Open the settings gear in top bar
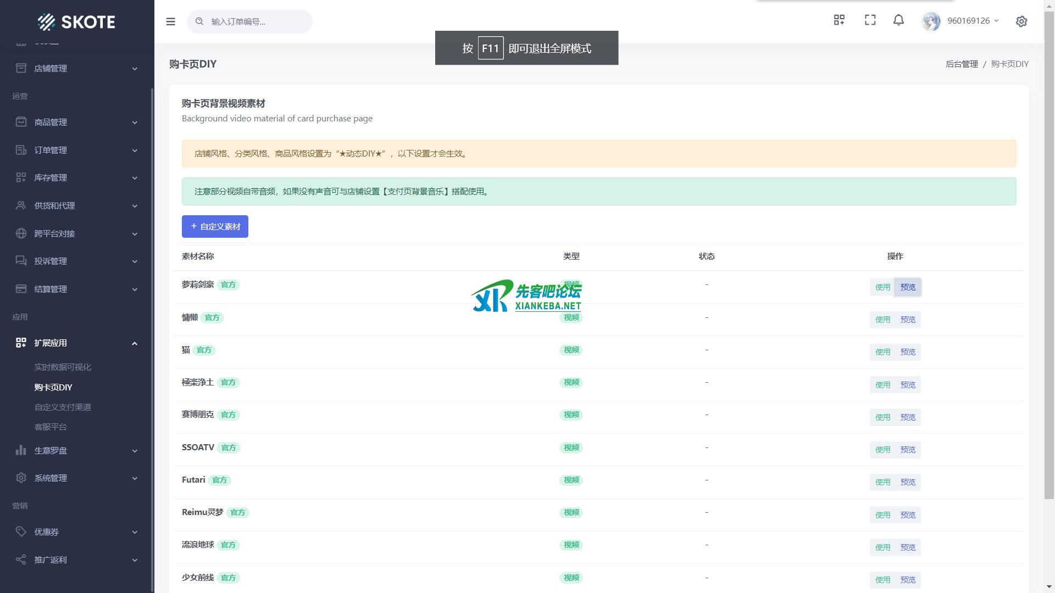 (x=1021, y=21)
